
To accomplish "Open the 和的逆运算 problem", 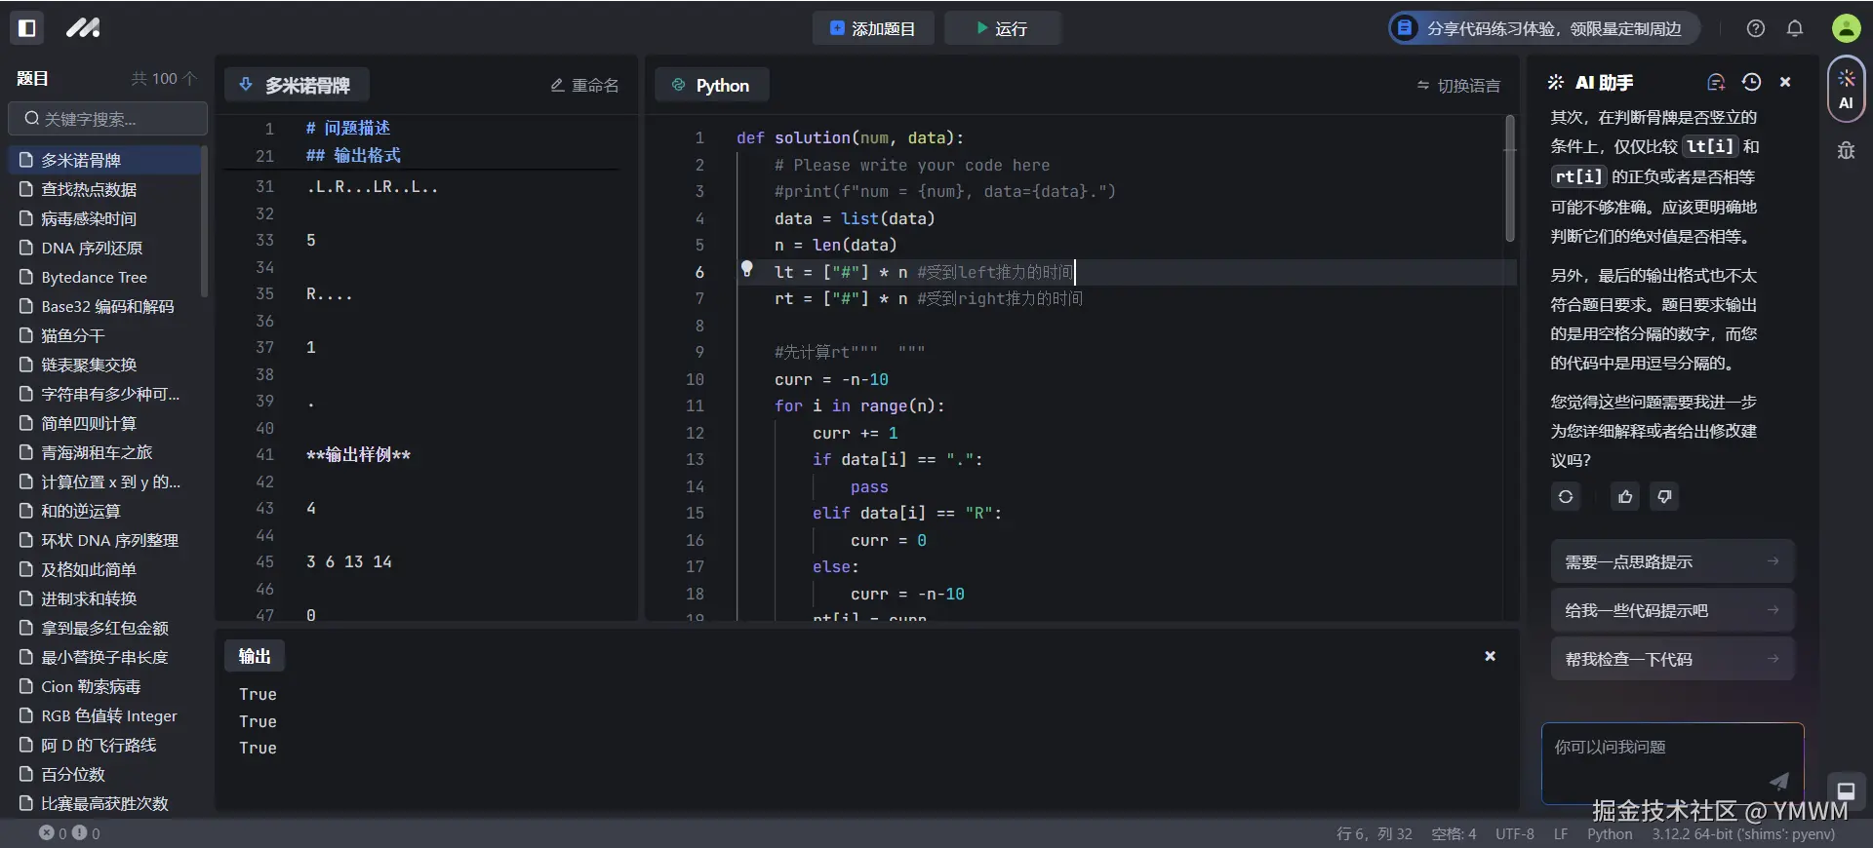I will (103, 511).
